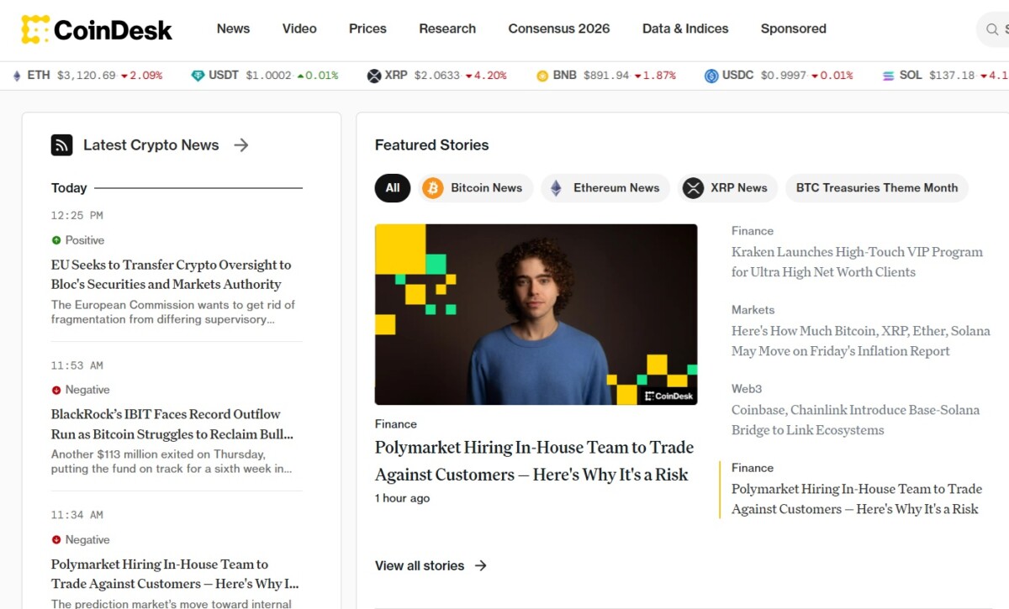
Task: Open the Prices menu
Action: pos(367,29)
